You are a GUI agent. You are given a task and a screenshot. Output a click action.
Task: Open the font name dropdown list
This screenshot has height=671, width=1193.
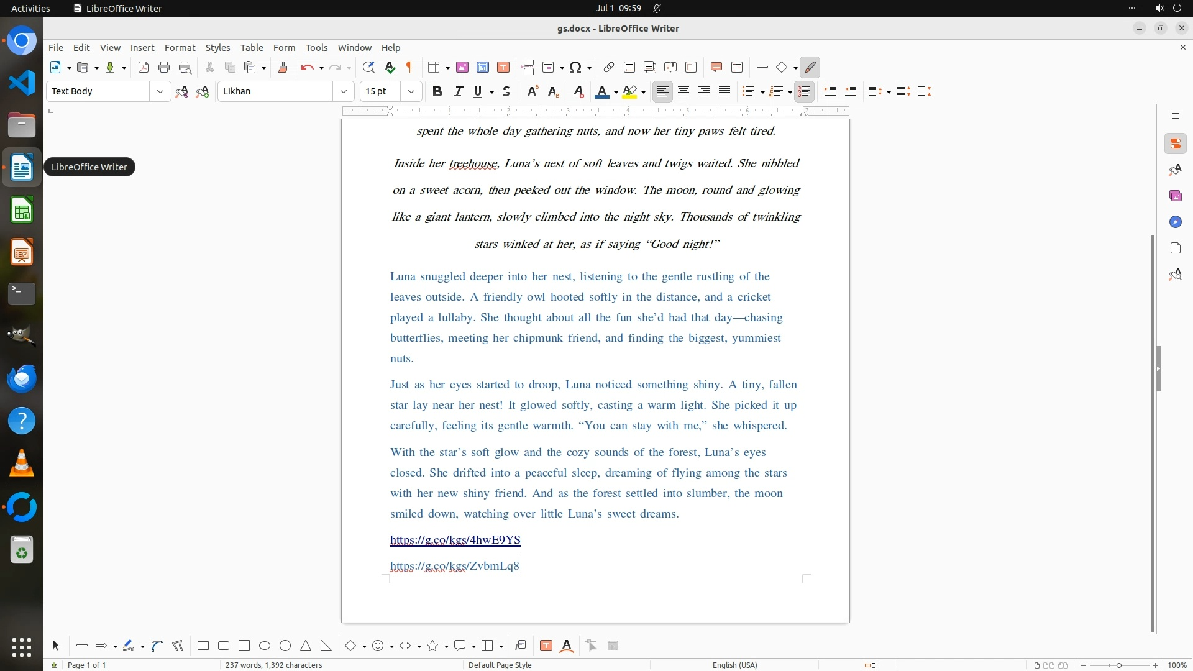[x=344, y=91]
